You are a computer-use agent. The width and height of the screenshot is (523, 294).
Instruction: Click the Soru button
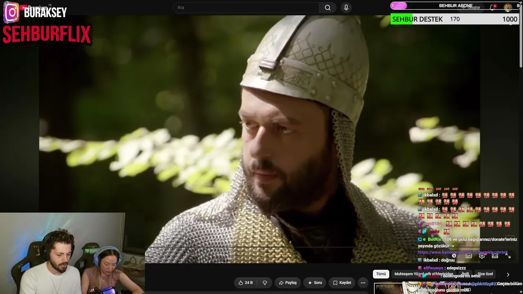(315, 283)
